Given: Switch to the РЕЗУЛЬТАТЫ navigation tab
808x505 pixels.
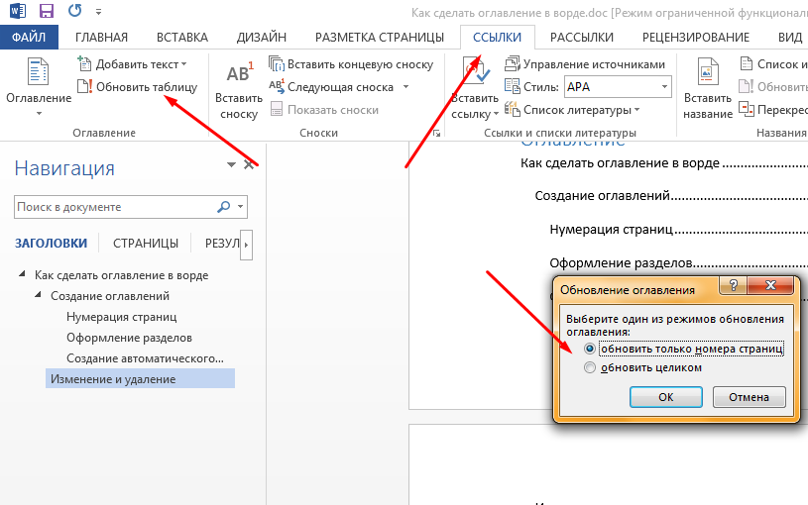Looking at the screenshot, I should pyautogui.click(x=223, y=243).
